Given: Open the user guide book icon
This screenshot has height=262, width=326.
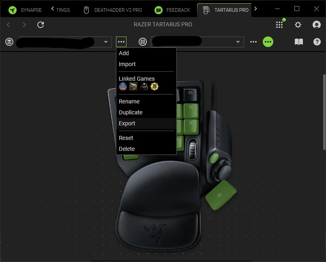Looking at the screenshot, I should [299, 42].
